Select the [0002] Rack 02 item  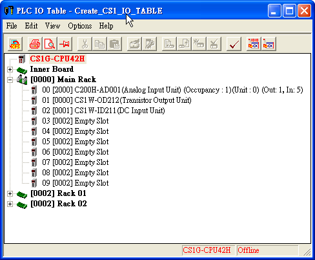click(59, 204)
